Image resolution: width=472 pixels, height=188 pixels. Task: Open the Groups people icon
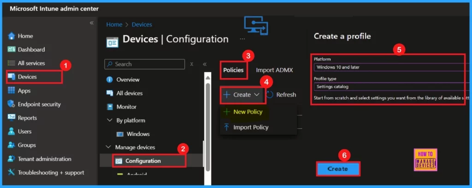(x=12, y=145)
